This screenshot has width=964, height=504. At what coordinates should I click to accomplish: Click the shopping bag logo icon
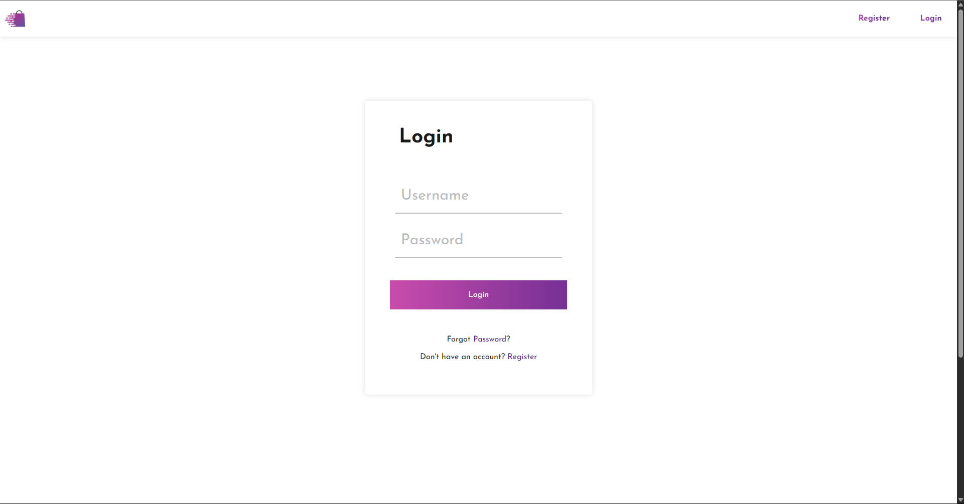16,19
